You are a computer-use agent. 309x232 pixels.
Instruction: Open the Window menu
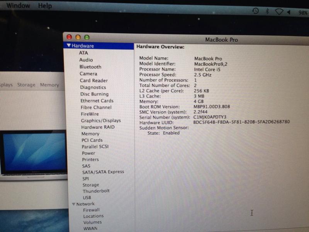pyautogui.click(x=18, y=5)
